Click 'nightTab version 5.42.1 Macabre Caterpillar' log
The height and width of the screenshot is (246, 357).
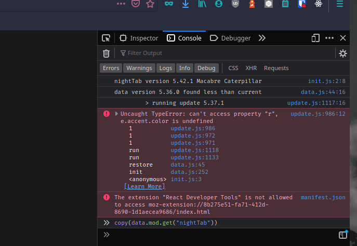[188, 81]
